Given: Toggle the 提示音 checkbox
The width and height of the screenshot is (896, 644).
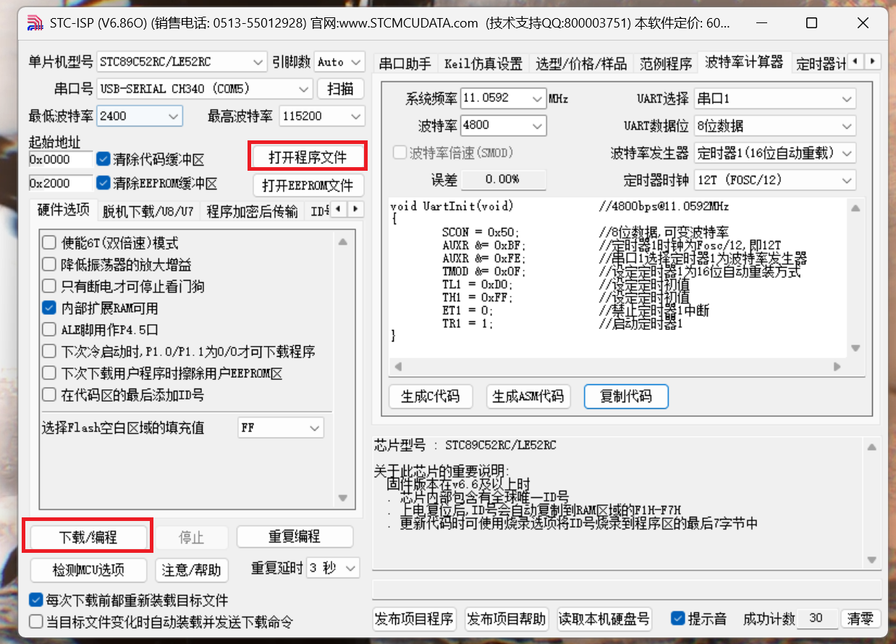Looking at the screenshot, I should [x=678, y=619].
